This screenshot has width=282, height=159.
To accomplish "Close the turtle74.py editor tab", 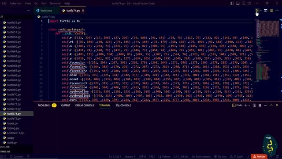I will (83, 11).
